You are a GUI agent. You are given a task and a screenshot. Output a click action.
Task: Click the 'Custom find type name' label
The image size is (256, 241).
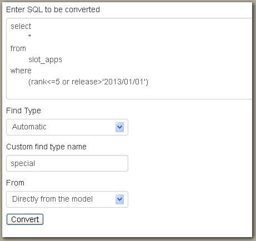coord(46,147)
